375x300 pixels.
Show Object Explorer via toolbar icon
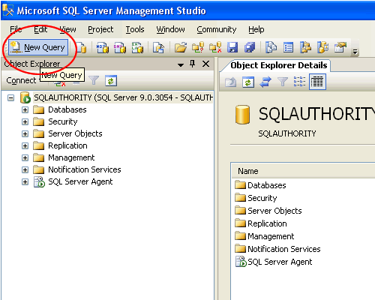[305, 47]
